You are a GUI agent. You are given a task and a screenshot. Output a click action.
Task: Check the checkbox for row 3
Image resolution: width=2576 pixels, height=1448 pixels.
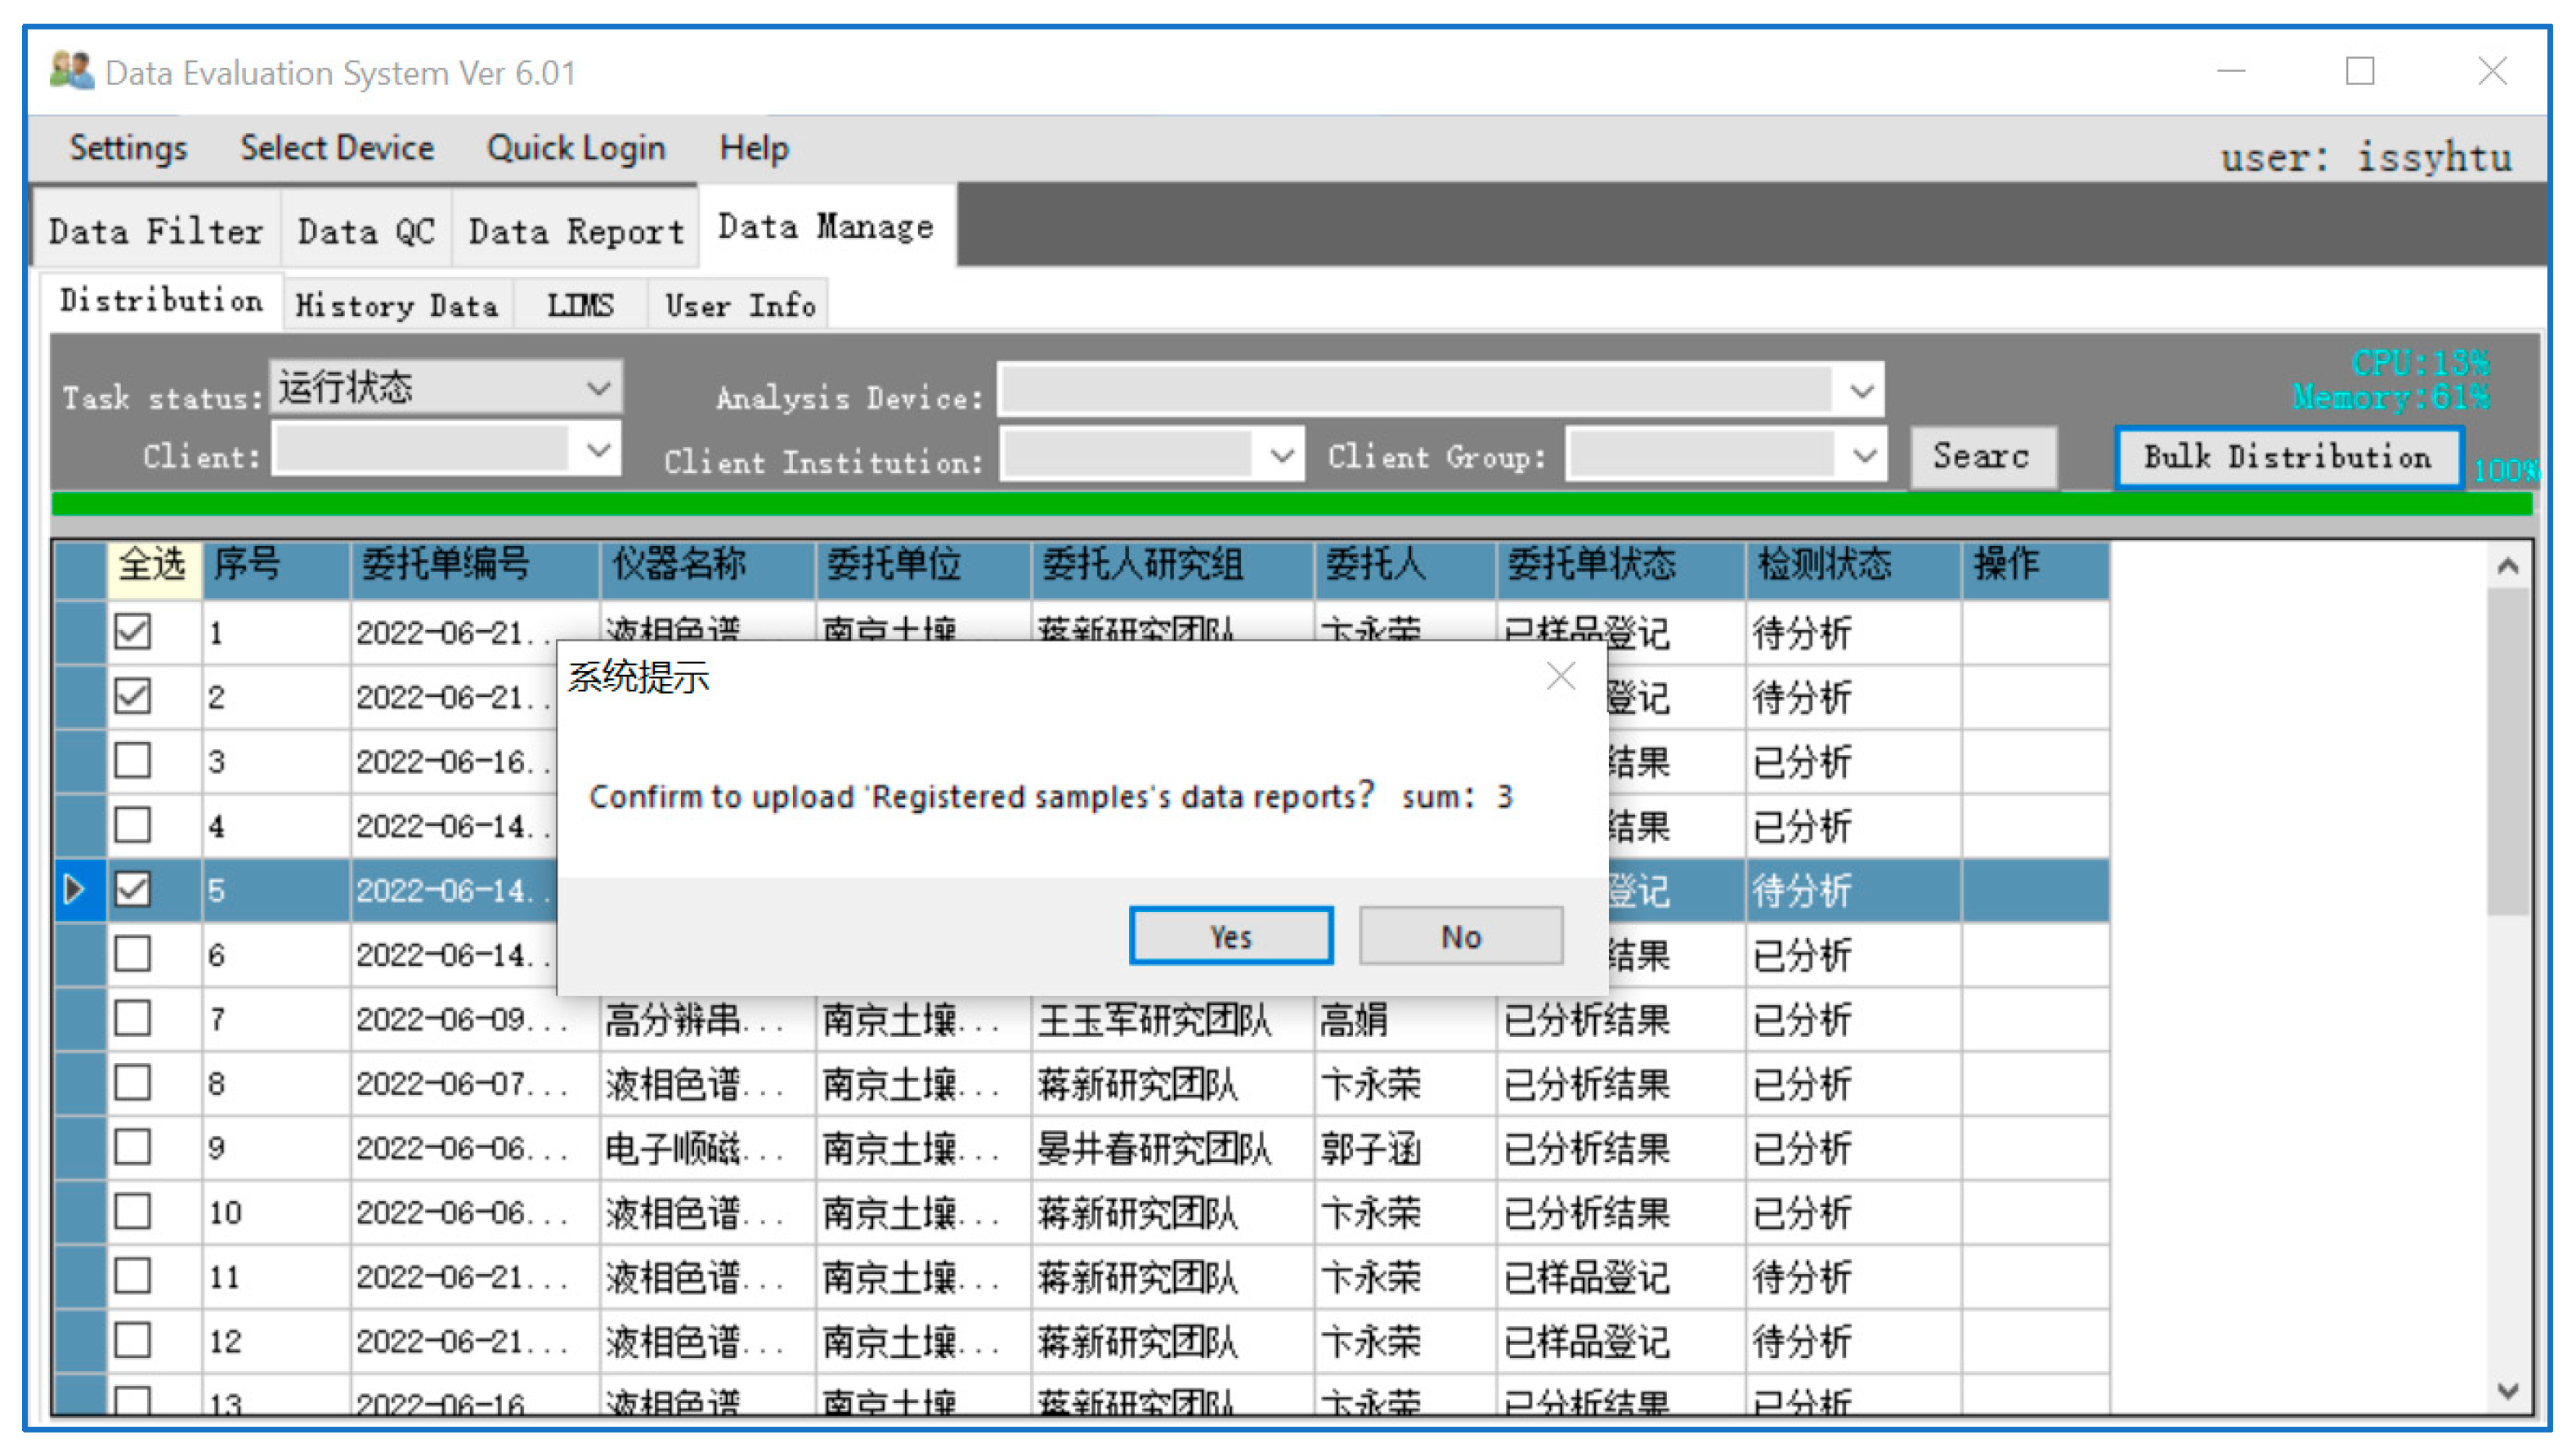132,761
